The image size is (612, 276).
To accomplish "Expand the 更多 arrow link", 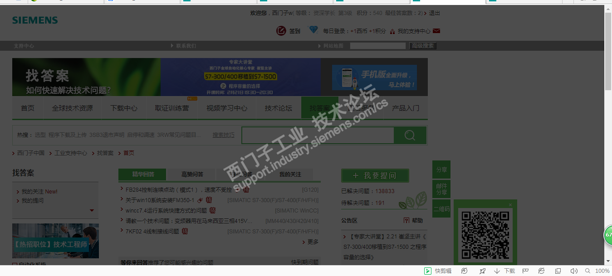I will coord(310,242).
